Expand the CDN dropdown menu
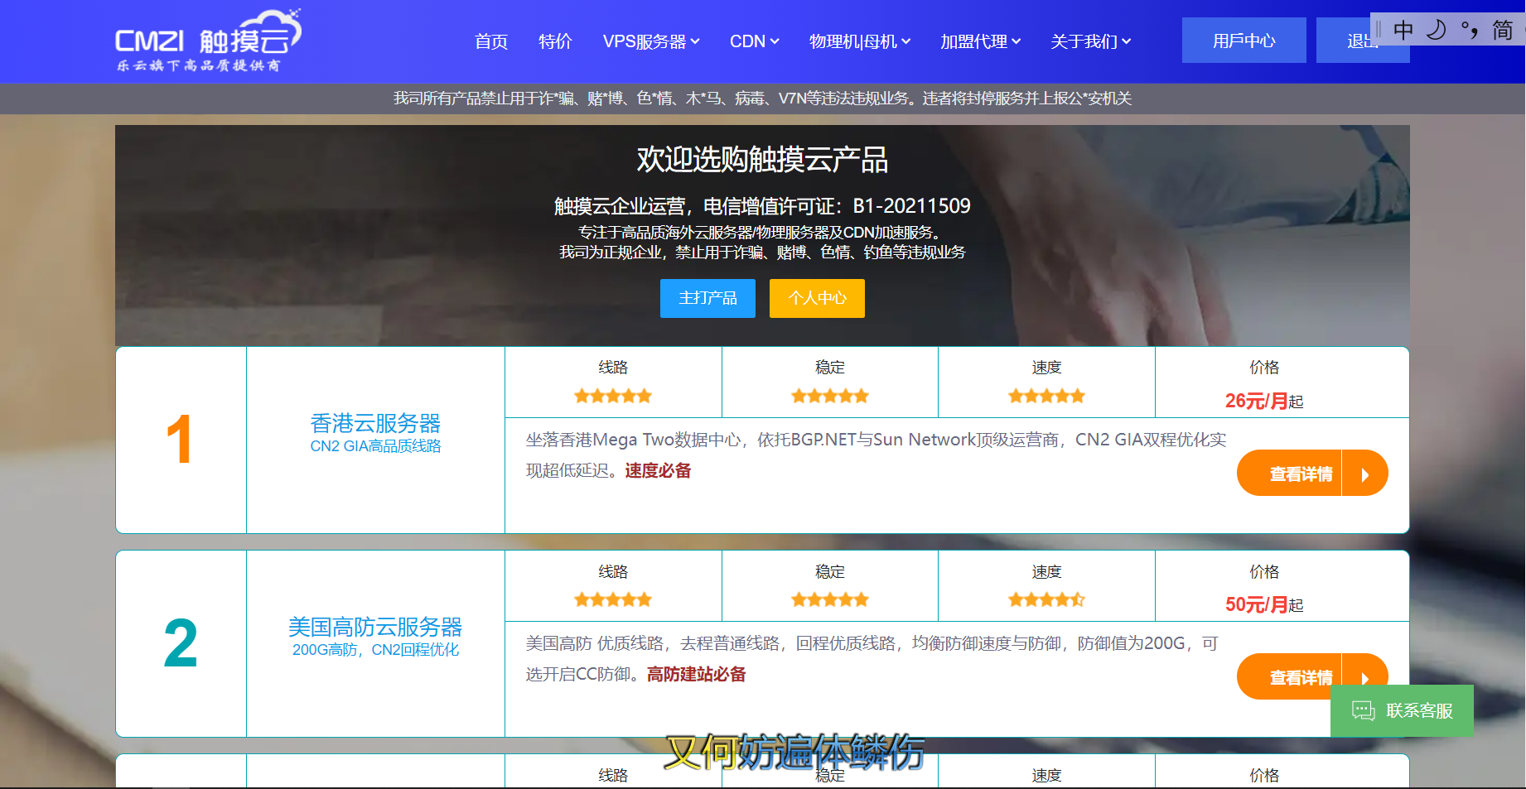1526x789 pixels. [x=754, y=41]
